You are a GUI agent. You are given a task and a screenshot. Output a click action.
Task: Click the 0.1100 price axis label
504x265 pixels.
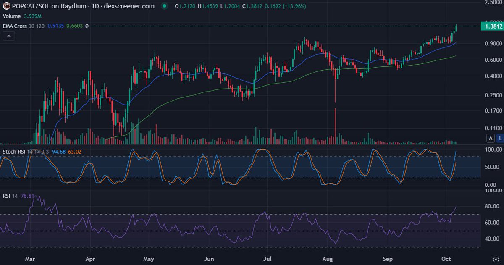[x=493, y=128]
